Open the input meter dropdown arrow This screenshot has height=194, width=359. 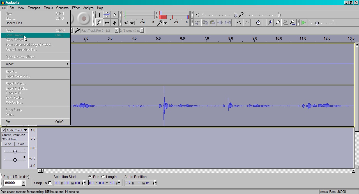coord(166,23)
